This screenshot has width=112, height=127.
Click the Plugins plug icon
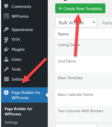[6, 49]
